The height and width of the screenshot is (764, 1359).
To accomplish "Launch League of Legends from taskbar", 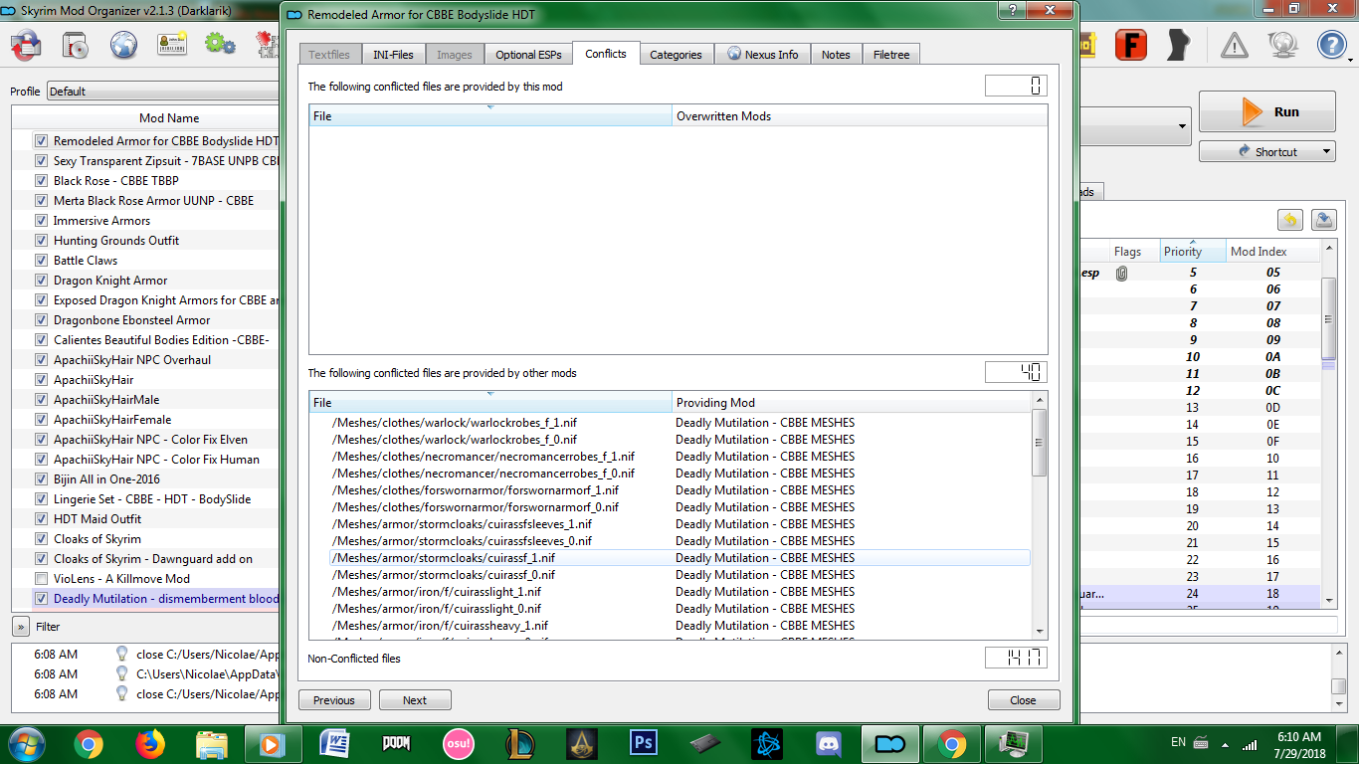I will [519, 743].
